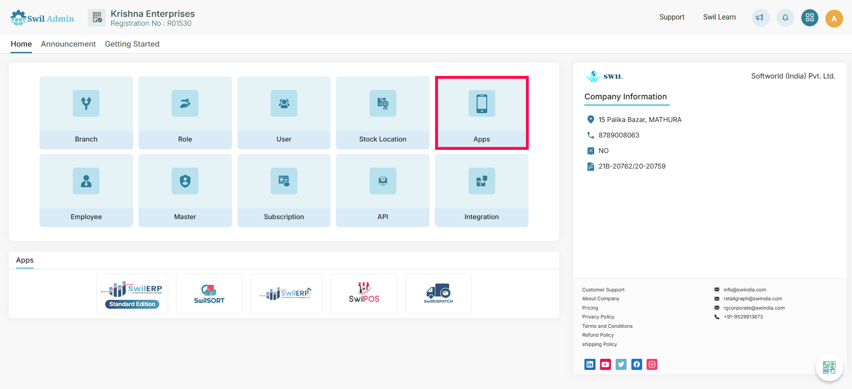Image resolution: width=852 pixels, height=389 pixels.
Task: Click retailgraph@swindia.com email address
Action: point(753,299)
